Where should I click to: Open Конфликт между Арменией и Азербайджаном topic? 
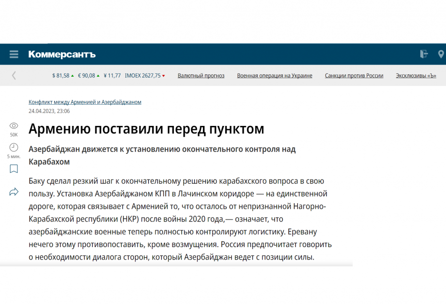tap(85, 102)
